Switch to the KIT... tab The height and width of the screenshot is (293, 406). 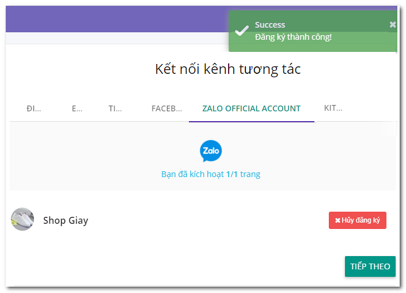click(333, 108)
